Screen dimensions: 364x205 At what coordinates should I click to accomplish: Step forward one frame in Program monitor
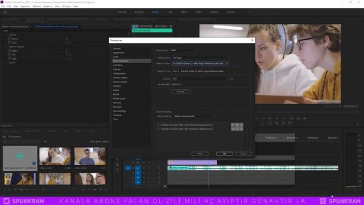[277, 118]
